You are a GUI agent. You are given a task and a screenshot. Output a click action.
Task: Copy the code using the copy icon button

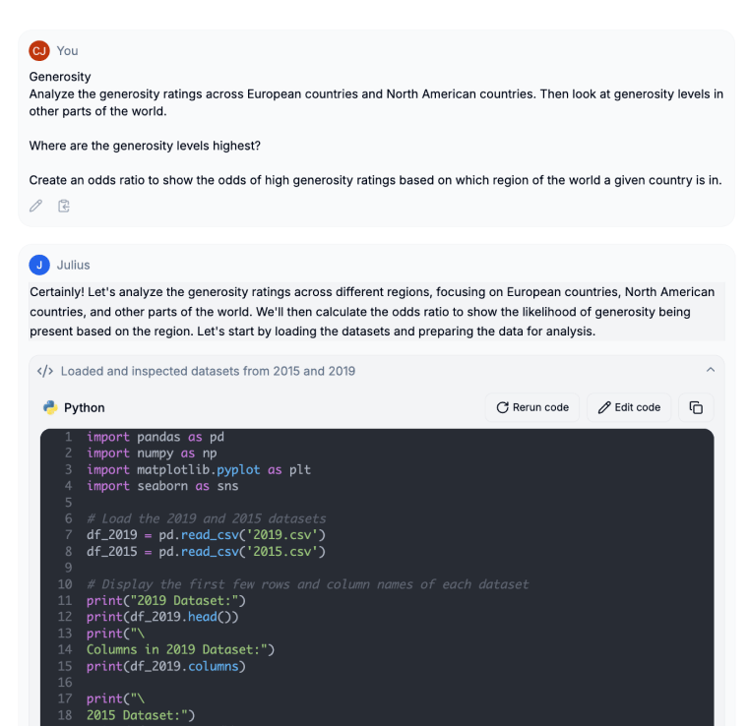tap(696, 407)
